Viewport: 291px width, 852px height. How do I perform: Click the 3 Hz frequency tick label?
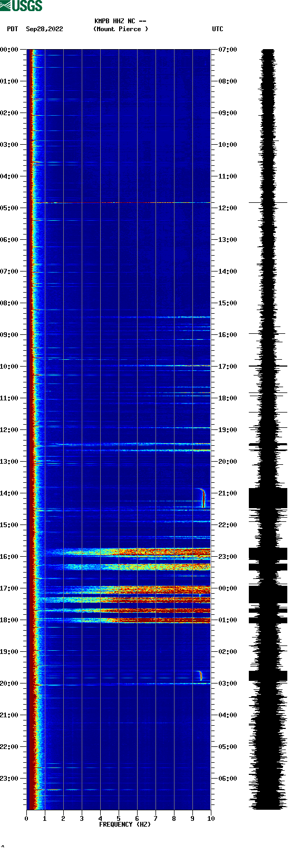tap(82, 819)
